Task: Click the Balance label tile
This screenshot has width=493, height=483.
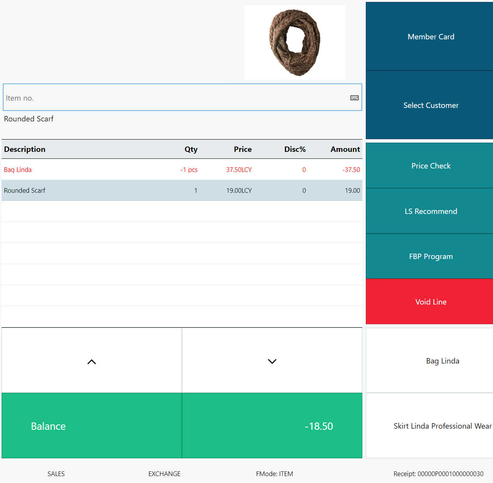Action: [92, 426]
